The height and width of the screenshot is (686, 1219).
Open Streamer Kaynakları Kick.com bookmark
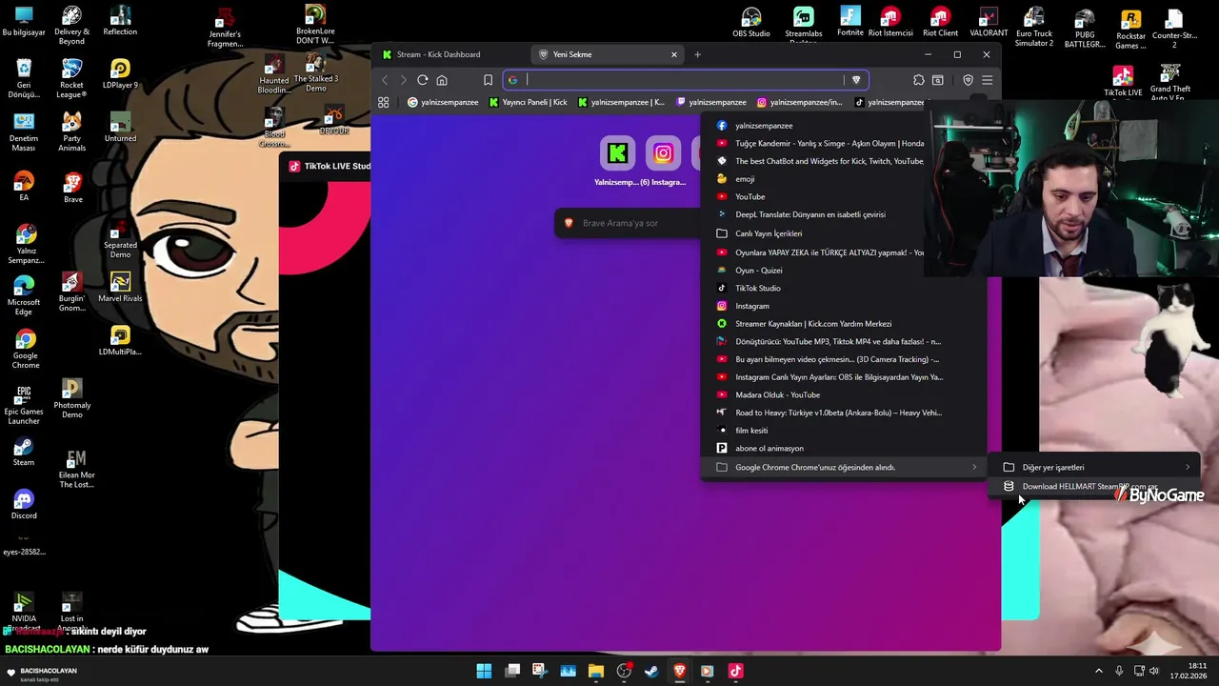pos(843,324)
